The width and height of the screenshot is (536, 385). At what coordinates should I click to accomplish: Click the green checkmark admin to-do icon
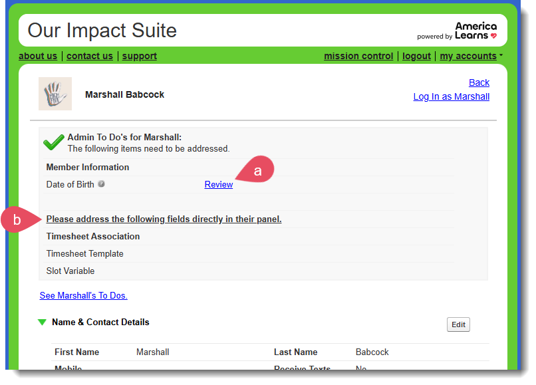tap(54, 142)
